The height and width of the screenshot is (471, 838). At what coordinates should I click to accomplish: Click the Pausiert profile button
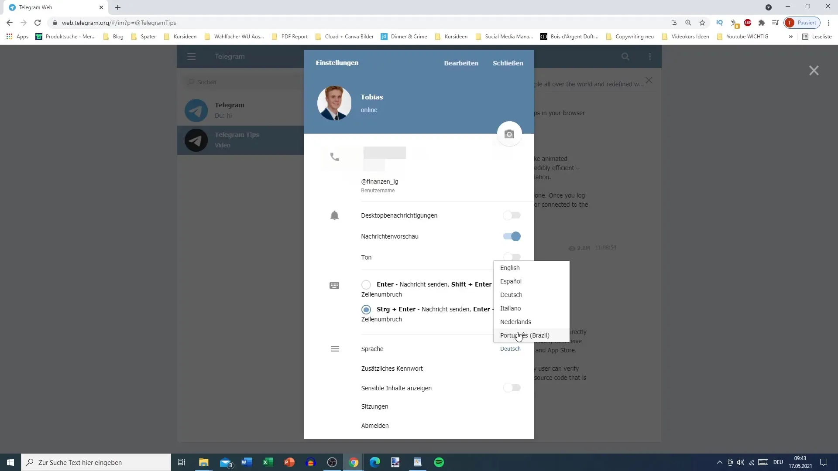(802, 23)
